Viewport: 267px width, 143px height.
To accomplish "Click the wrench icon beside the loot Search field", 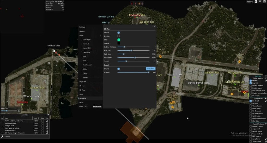I will tap(2, 136).
